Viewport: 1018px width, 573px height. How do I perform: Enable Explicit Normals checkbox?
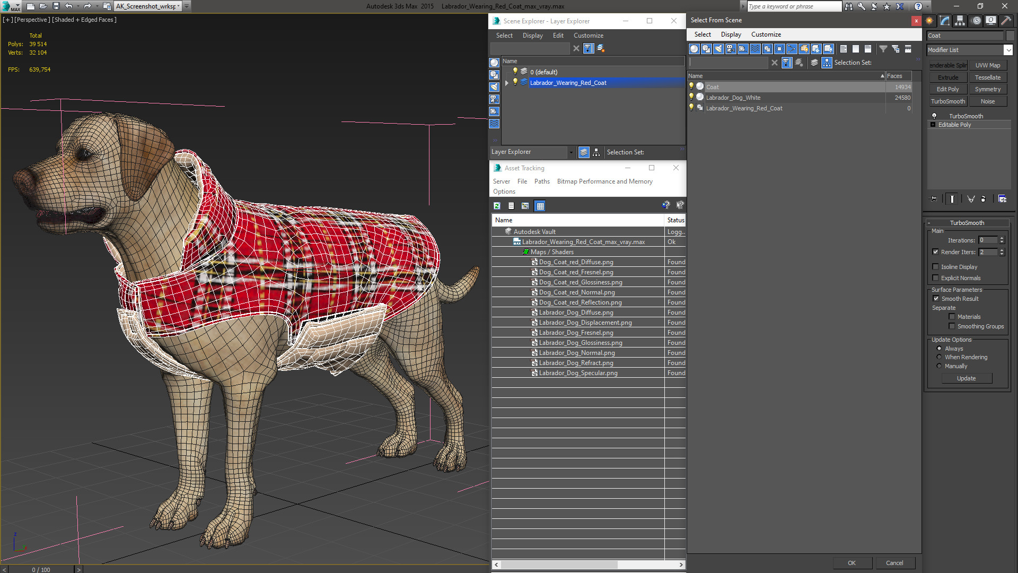[936, 278]
